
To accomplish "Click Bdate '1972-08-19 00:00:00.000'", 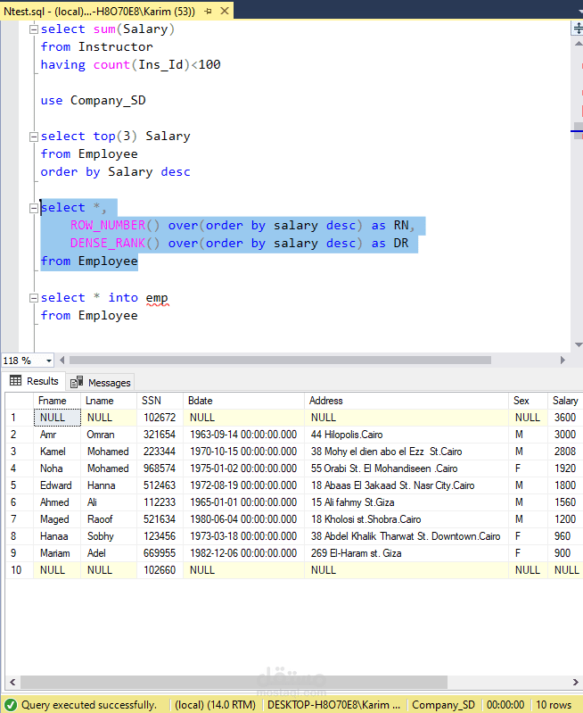I will click(243, 485).
